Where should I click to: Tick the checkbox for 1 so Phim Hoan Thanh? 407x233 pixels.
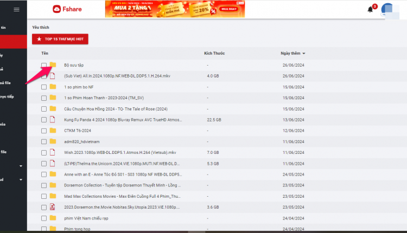click(x=44, y=98)
